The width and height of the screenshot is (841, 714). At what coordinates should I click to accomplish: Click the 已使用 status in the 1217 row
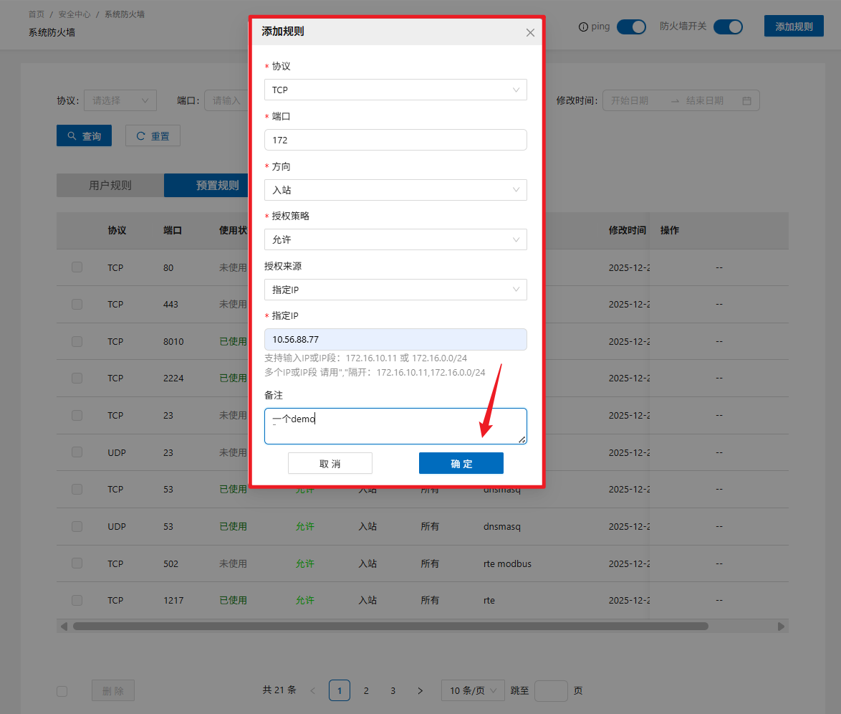pos(234,600)
